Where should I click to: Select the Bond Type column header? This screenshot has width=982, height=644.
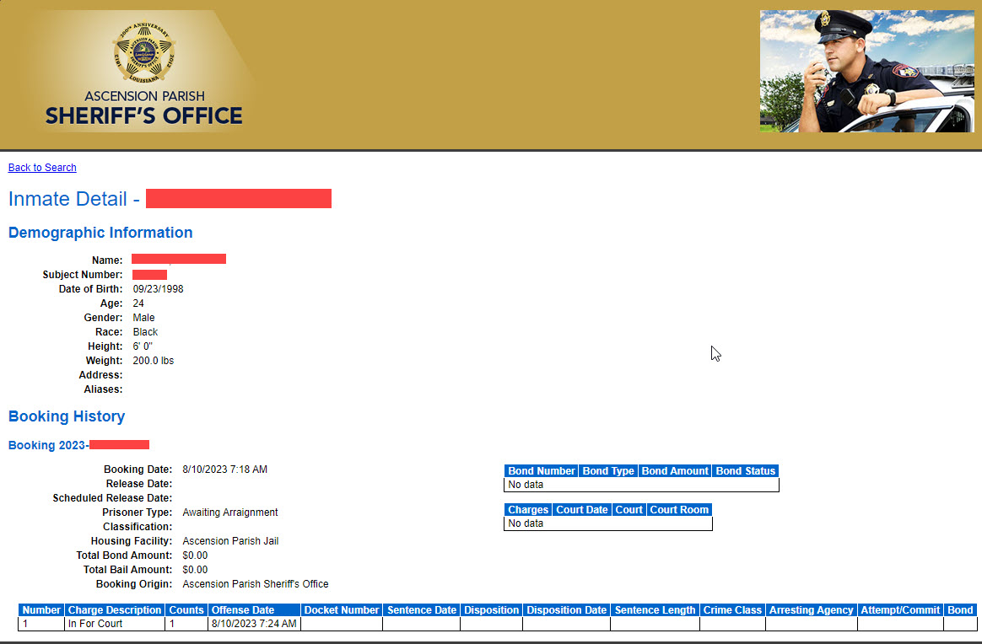[608, 471]
